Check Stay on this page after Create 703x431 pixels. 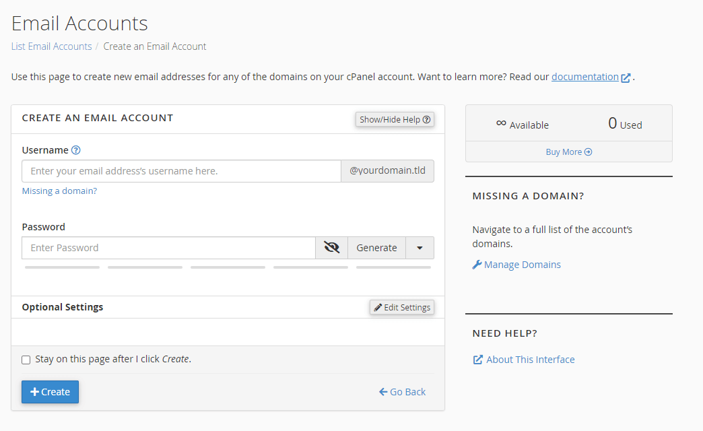coord(26,360)
